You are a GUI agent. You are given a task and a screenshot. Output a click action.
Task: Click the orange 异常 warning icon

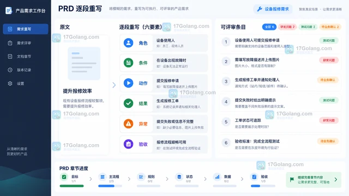[x=129, y=124]
